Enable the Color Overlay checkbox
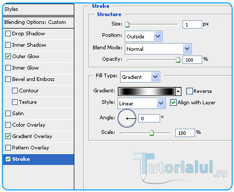The image size is (234, 192). click(8, 125)
